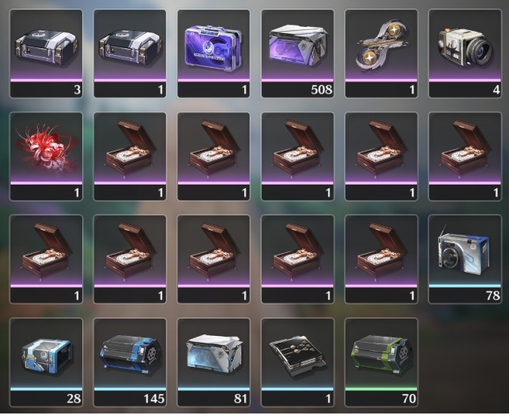Image resolution: width=509 pixels, height=418 pixels.
Task: Select the purple briefcase item
Action: click(214, 53)
